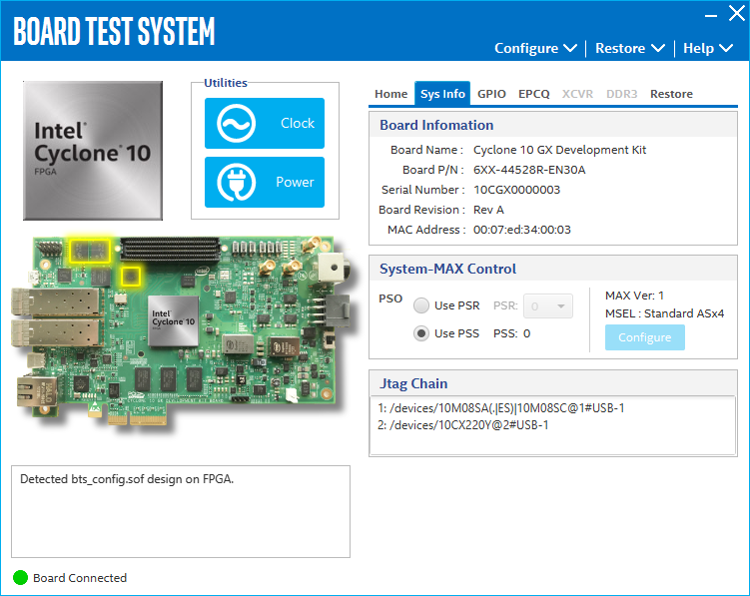The image size is (750, 596).
Task: Click the wide yellow highlighted component on board
Action: (88, 250)
